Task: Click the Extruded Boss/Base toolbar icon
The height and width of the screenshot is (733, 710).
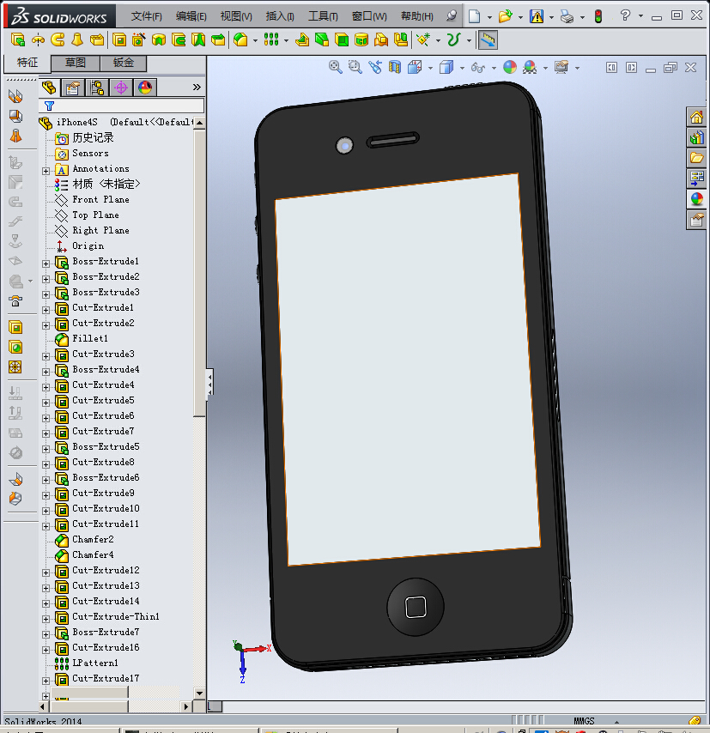Action: coord(18,40)
